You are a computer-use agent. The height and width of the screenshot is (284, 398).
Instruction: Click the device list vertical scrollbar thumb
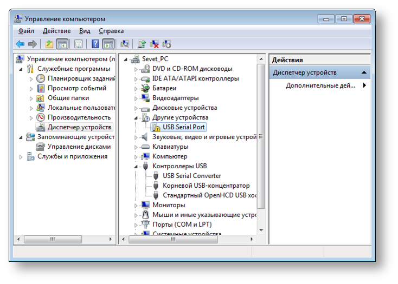(x=261, y=136)
